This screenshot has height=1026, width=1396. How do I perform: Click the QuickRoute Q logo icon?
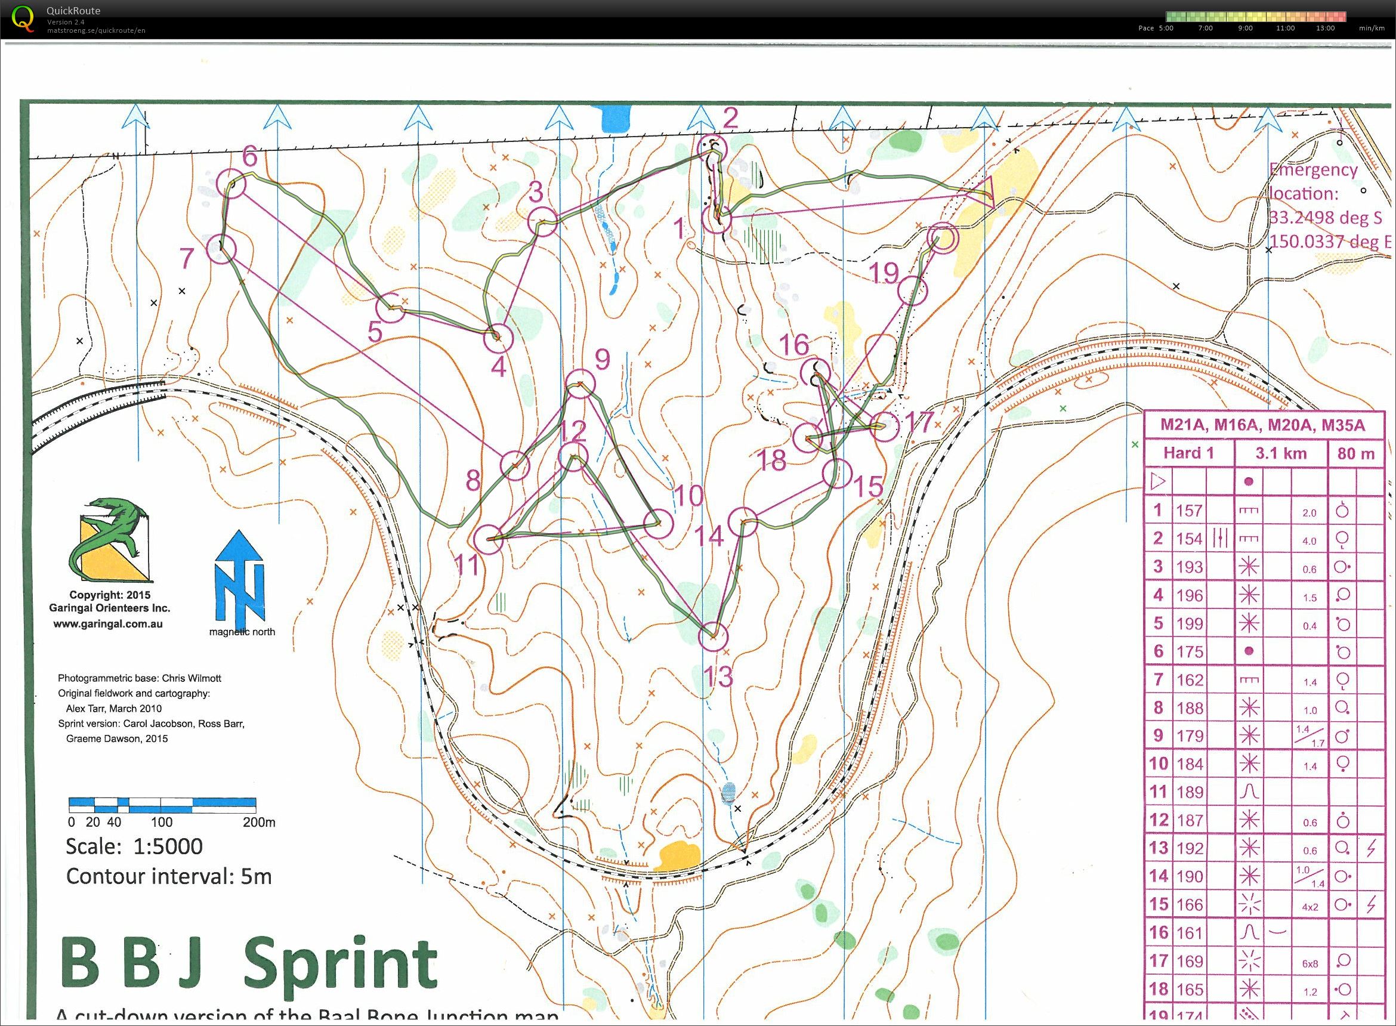pyautogui.click(x=23, y=17)
